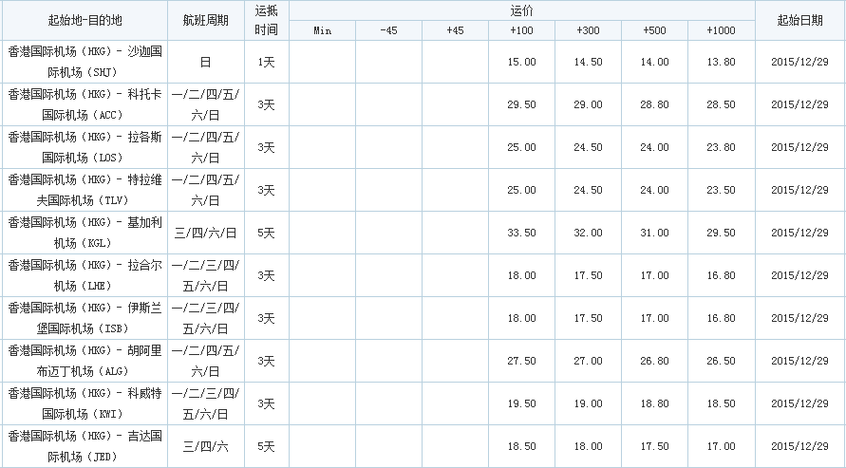Select the +100 rate column header
Screen dimensions: 846x468
click(x=521, y=30)
